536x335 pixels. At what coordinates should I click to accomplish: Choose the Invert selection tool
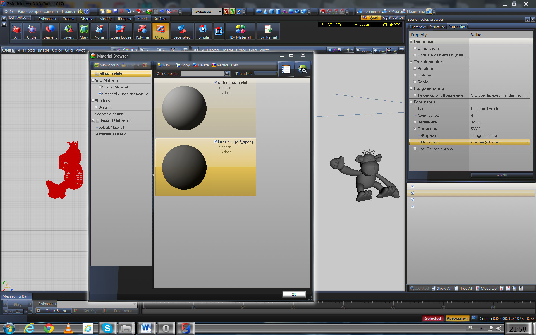68,31
